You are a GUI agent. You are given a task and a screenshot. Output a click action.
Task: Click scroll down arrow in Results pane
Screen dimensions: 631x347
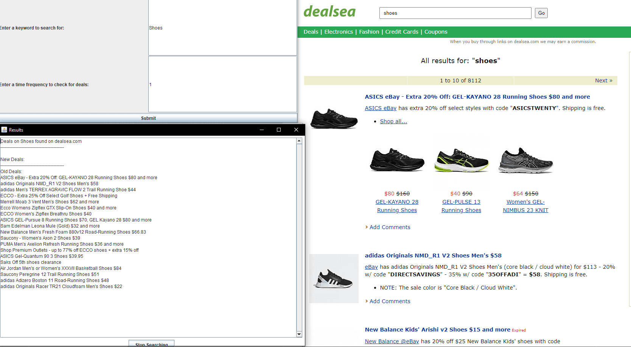[299, 334]
